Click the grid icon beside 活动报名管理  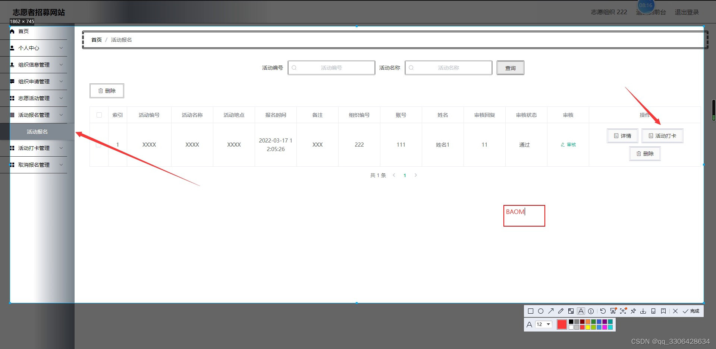click(12, 115)
